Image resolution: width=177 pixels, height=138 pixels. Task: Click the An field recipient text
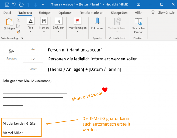(x=75, y=50)
